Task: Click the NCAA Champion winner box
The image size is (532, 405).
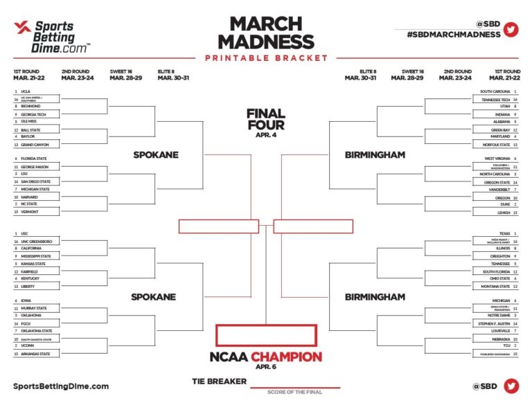Action: click(x=267, y=336)
